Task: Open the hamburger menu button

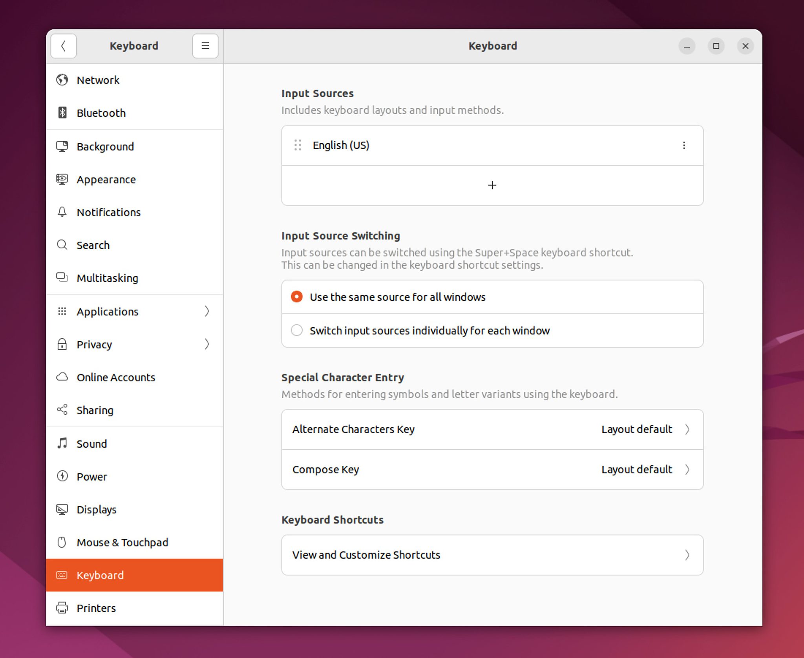Action: pyautogui.click(x=205, y=46)
